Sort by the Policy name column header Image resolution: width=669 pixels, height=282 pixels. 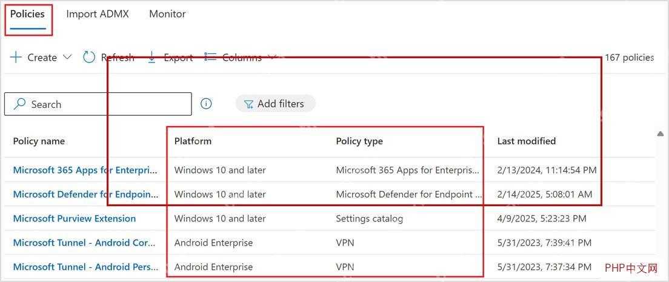[39, 141]
